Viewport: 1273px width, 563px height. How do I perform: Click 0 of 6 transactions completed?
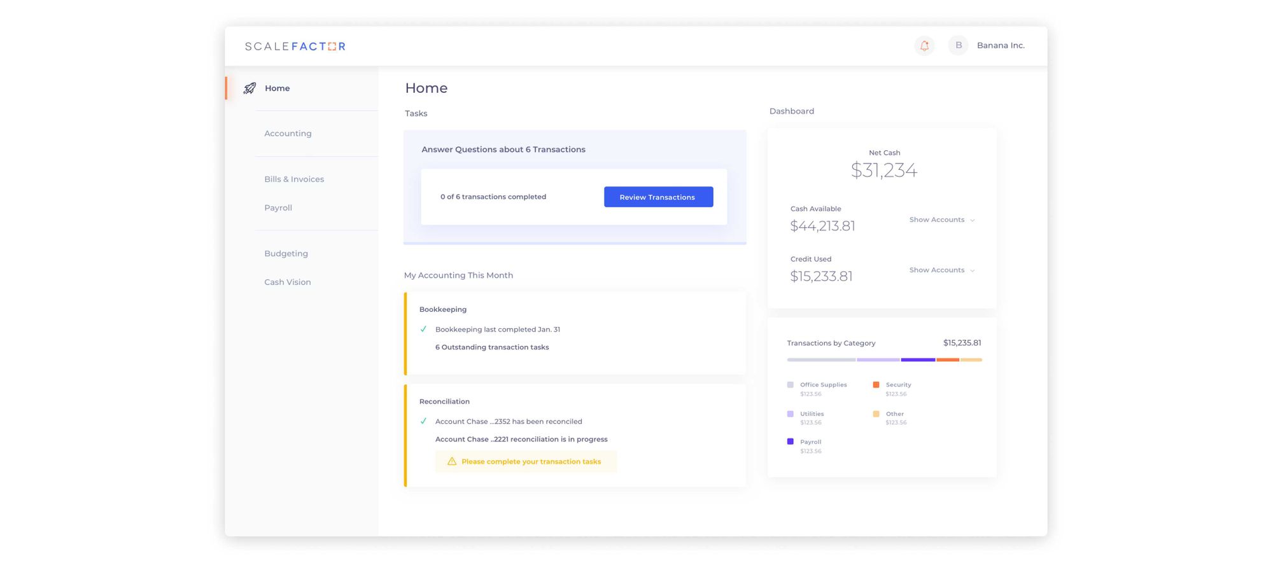coord(493,197)
